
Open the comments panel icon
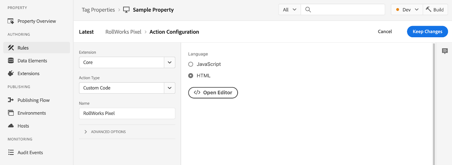point(445,51)
